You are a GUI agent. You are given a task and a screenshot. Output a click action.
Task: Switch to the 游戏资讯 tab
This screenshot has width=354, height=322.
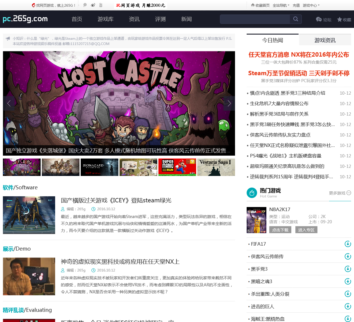(325, 40)
